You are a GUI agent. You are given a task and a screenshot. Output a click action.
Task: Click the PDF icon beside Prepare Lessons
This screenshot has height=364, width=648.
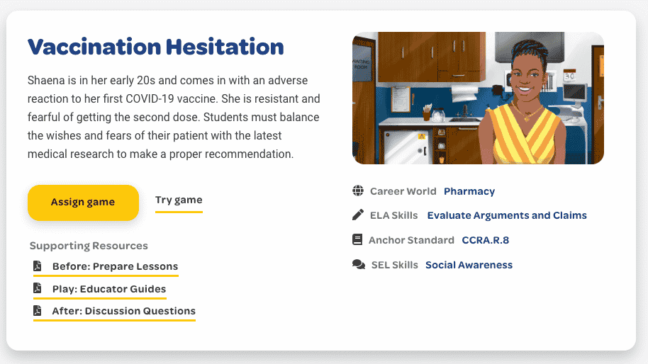coord(37,266)
